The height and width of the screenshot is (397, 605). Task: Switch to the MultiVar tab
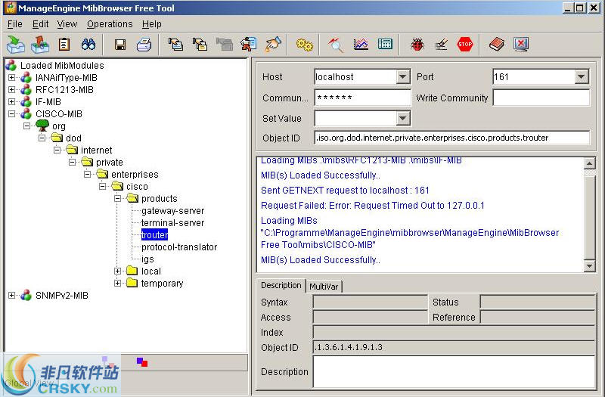coord(324,287)
